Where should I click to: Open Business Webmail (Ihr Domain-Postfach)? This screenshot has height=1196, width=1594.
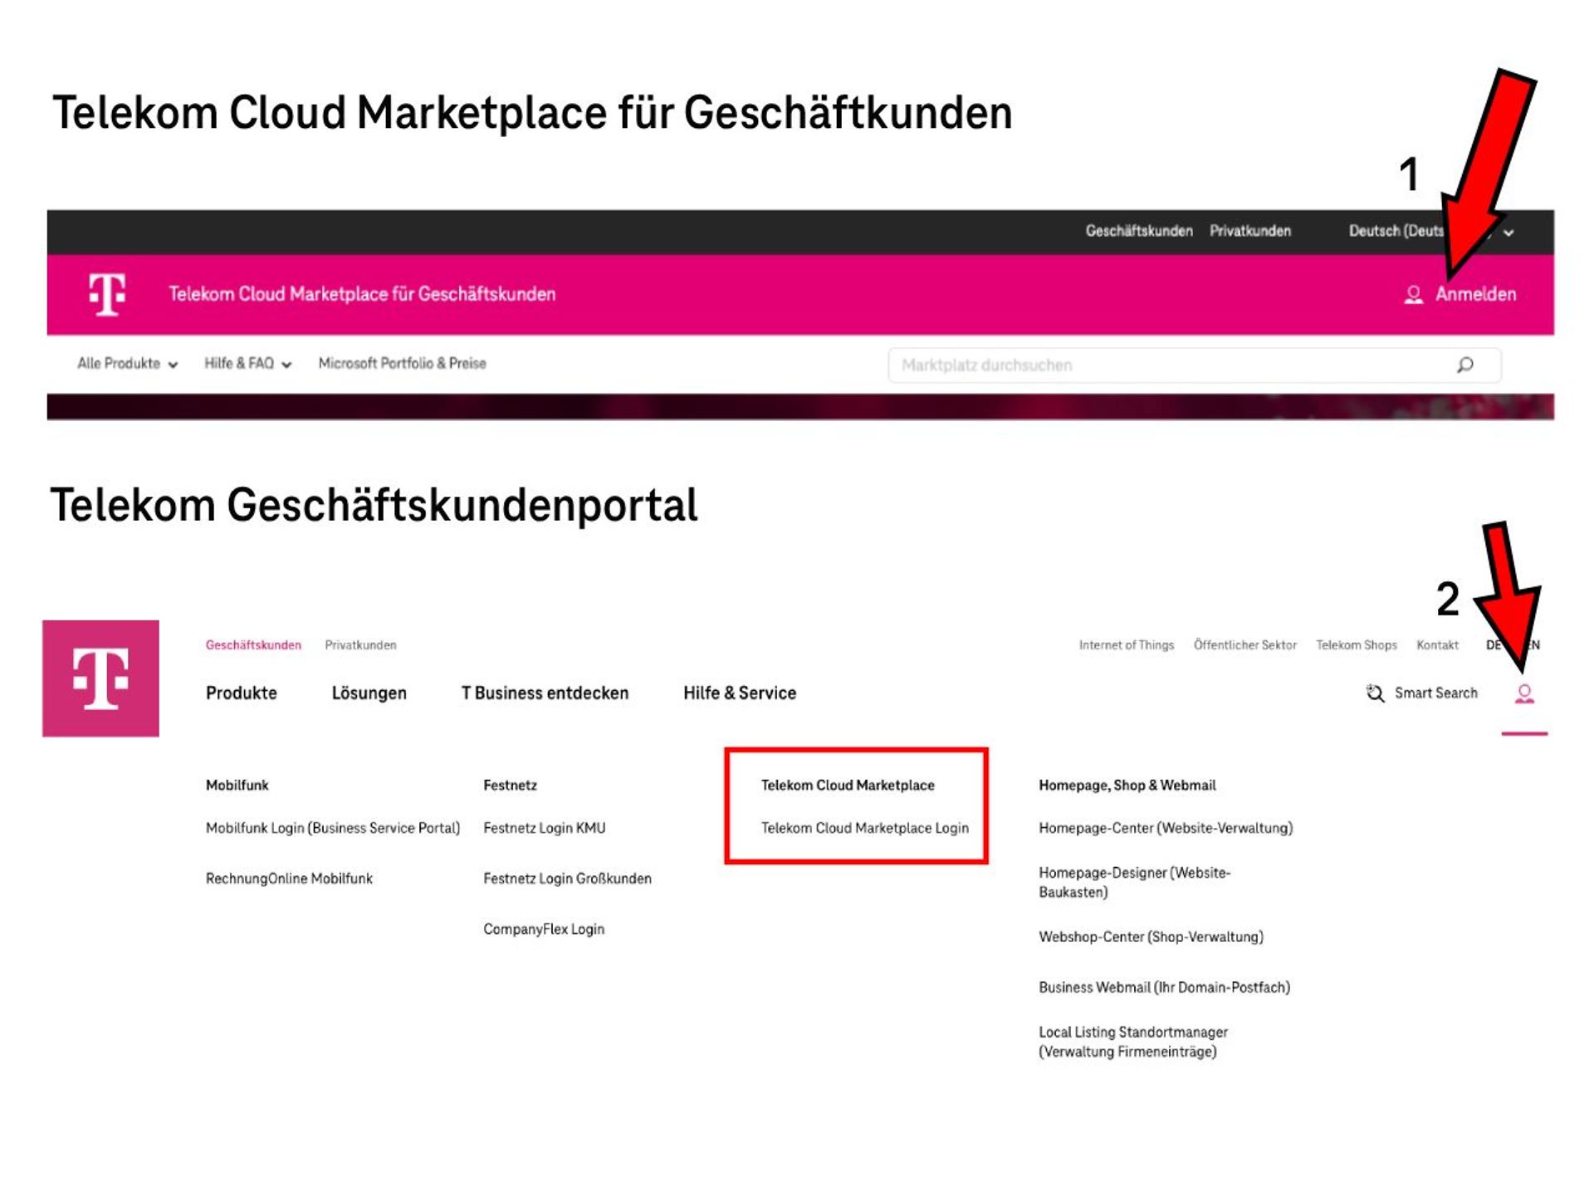click(1164, 988)
